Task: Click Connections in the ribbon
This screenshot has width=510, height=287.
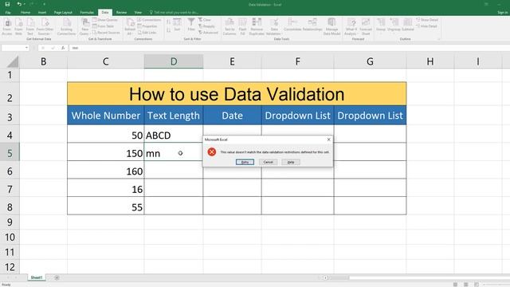Action: coord(149,20)
